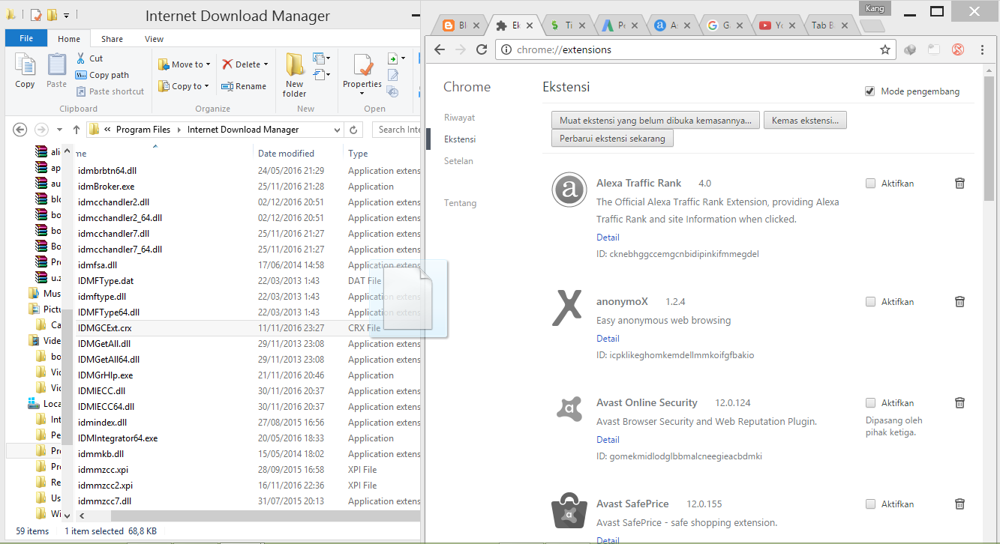Viewport: 1000px width, 544px height.
Task: Click the Kemas ekstensi button
Action: pos(805,120)
